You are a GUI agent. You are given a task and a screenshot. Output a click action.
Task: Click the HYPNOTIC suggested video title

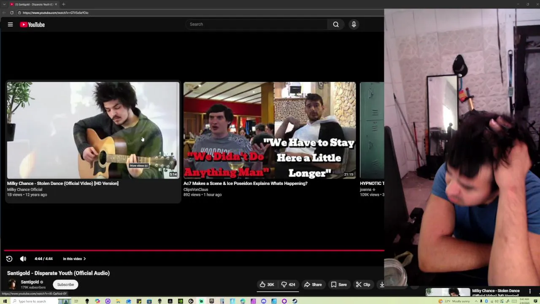[x=372, y=183]
